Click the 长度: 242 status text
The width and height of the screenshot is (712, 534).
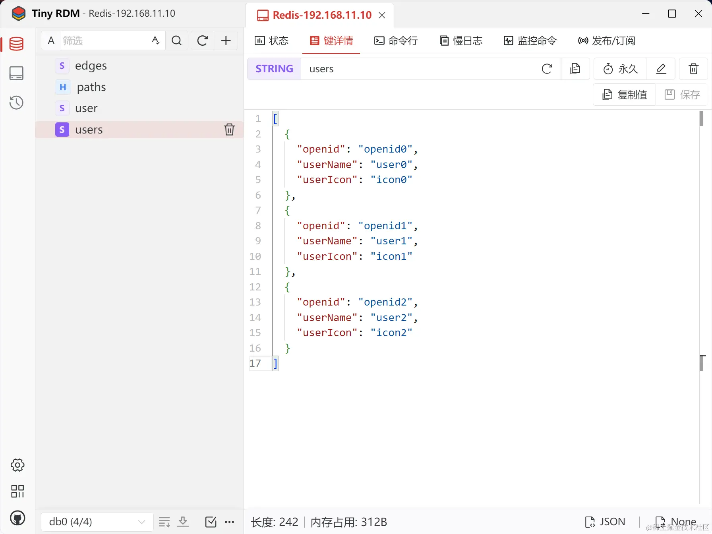click(x=275, y=522)
